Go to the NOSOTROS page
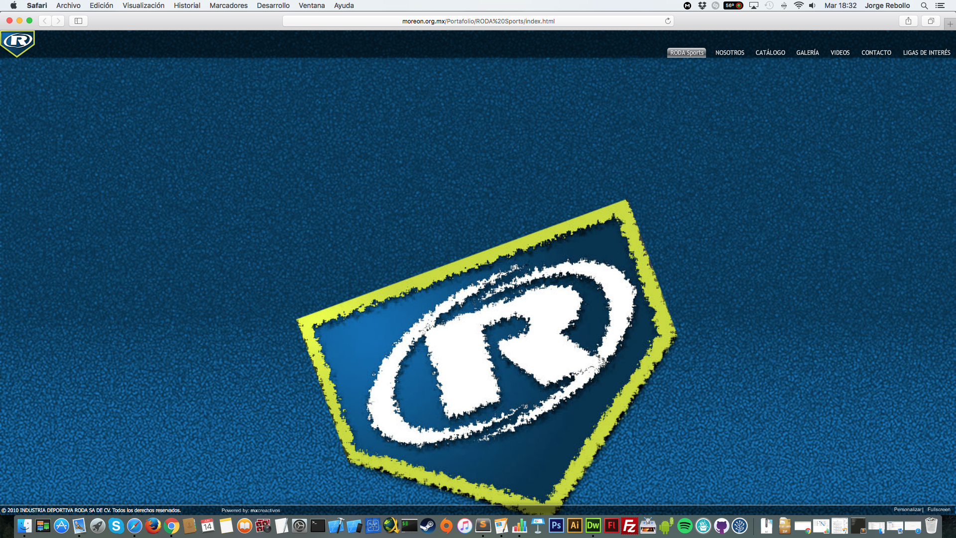956x538 pixels. [729, 53]
